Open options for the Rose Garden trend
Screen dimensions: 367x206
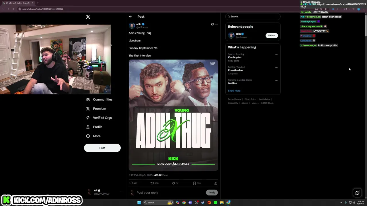276,68
